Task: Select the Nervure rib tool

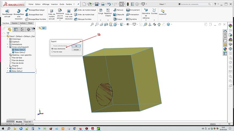Action: tap(118, 10)
